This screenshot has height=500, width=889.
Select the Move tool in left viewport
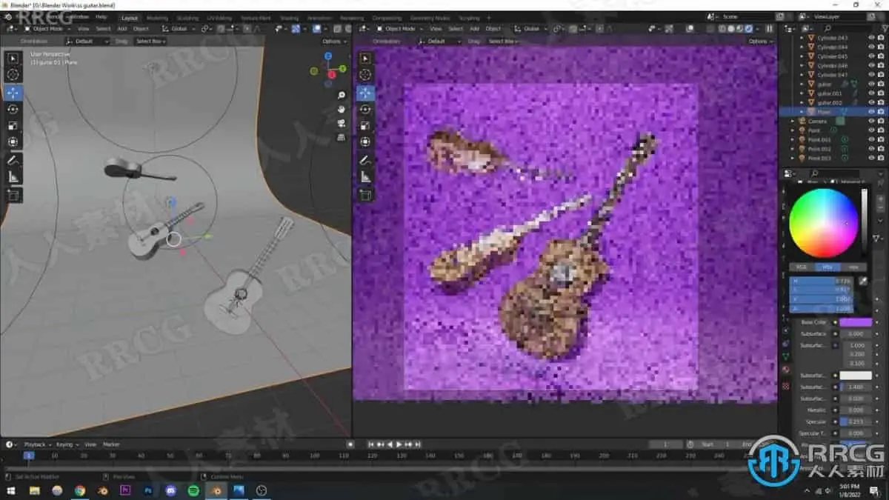pyautogui.click(x=13, y=93)
